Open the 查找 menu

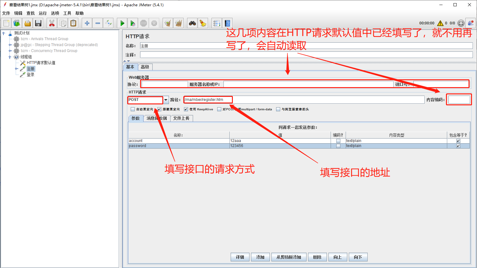[30, 13]
